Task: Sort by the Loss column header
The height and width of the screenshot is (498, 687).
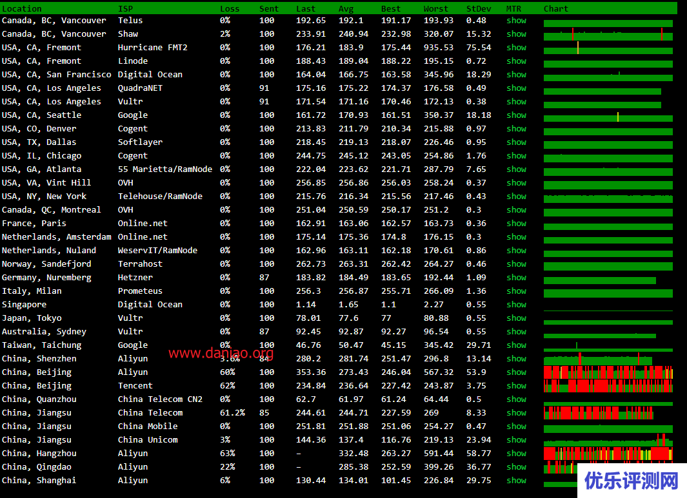Action: click(229, 9)
